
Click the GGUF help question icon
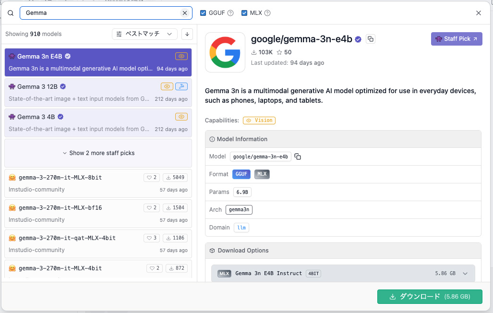[x=230, y=13]
